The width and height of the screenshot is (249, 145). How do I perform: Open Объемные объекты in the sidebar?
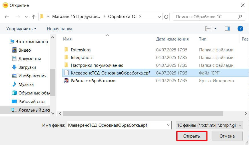point(31,93)
